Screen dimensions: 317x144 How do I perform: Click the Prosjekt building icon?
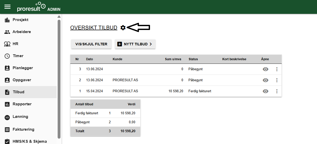7,20
